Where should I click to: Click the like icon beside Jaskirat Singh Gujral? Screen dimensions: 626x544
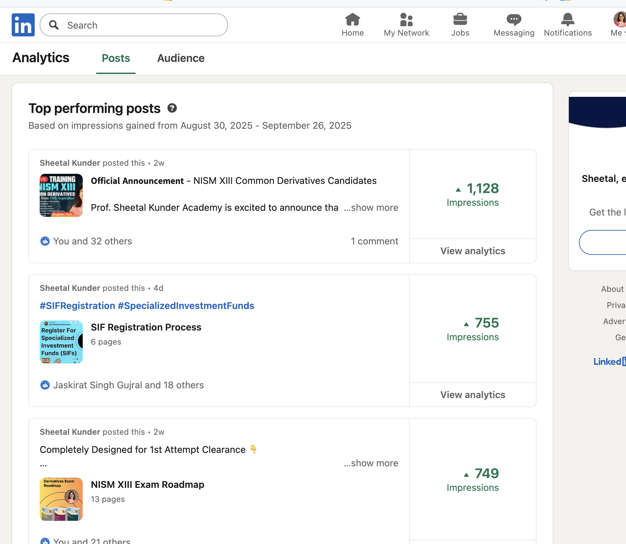tap(45, 385)
